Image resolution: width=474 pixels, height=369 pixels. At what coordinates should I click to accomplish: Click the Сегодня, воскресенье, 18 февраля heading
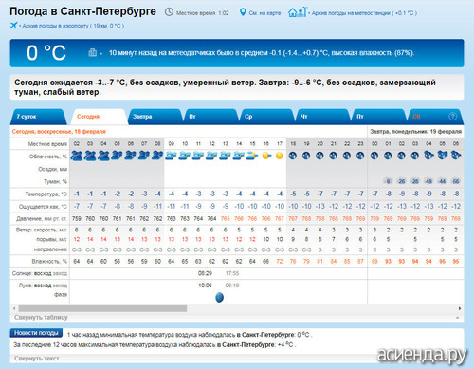(x=59, y=131)
